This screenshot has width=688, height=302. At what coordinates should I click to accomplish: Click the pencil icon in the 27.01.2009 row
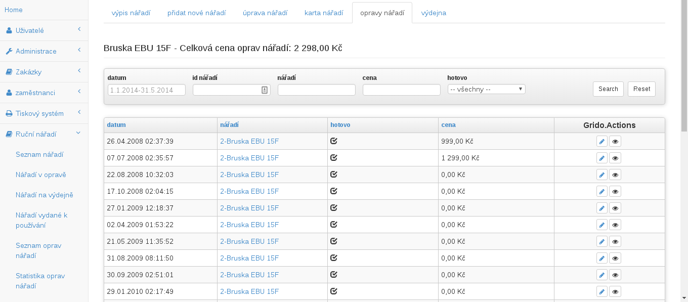601,208
